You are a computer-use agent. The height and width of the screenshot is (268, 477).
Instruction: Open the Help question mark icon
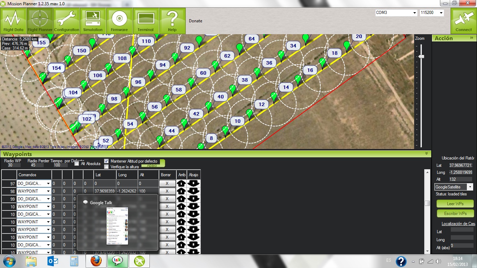[172, 21]
